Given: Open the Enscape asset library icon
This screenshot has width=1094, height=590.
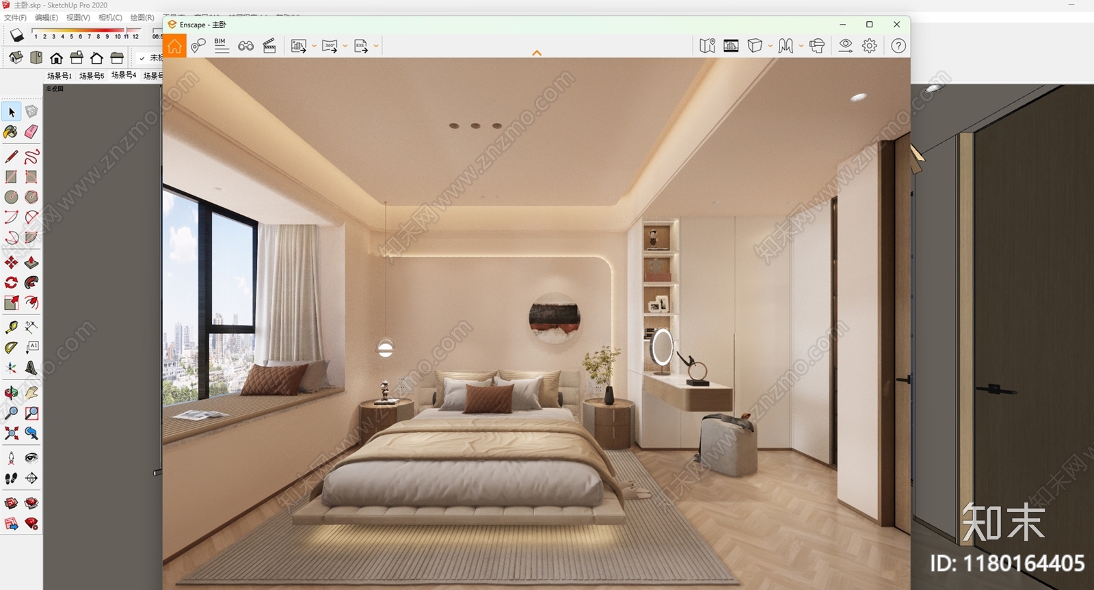Looking at the screenshot, I should [731, 46].
